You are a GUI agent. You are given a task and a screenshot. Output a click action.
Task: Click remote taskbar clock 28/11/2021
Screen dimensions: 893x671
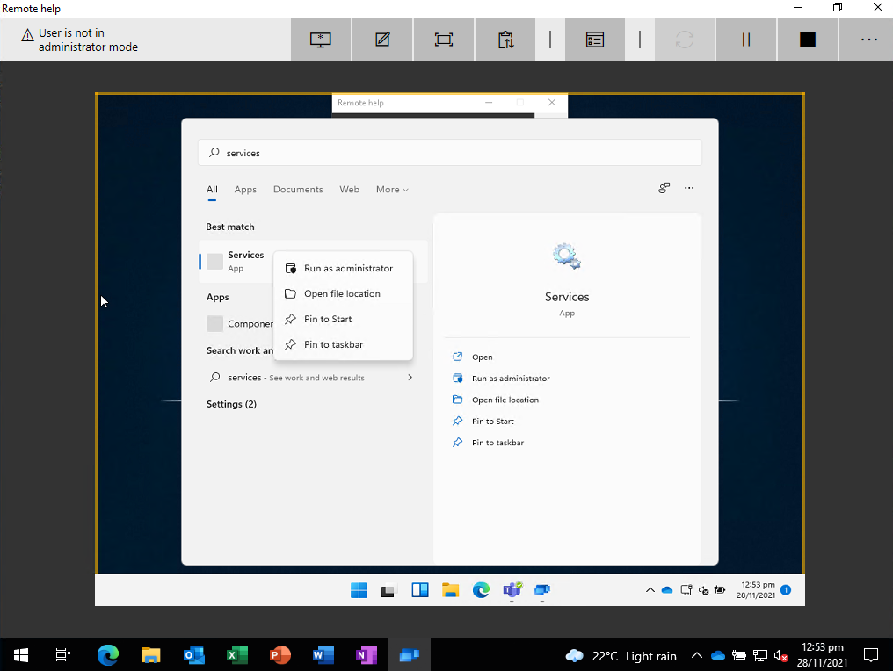[756, 590]
